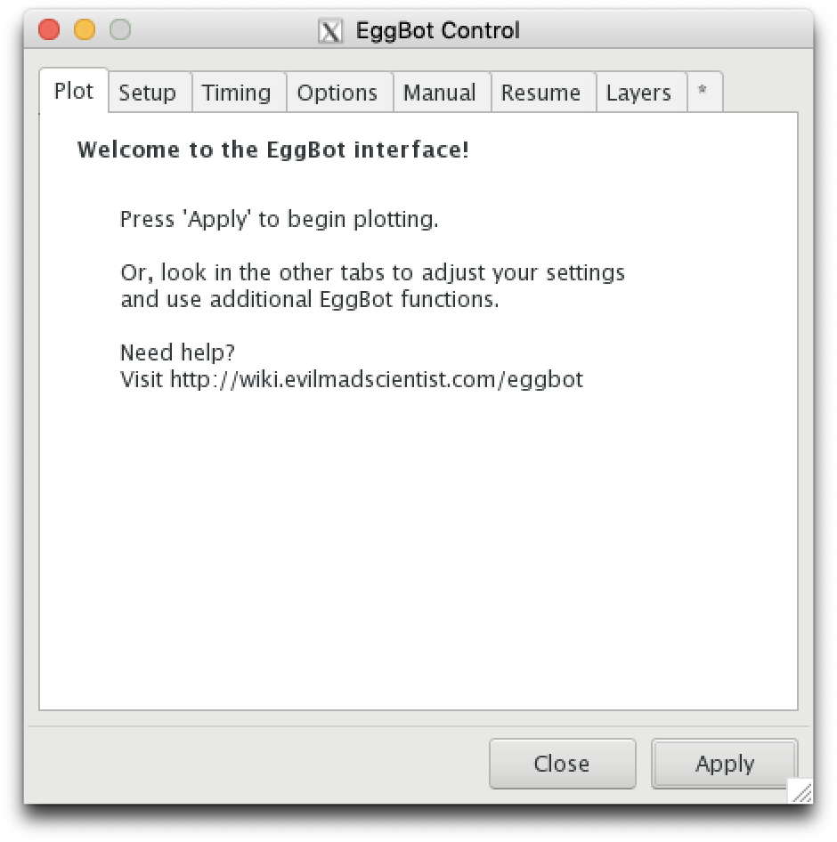Open the Setup tab
This screenshot has width=837, height=842.
coord(148,93)
